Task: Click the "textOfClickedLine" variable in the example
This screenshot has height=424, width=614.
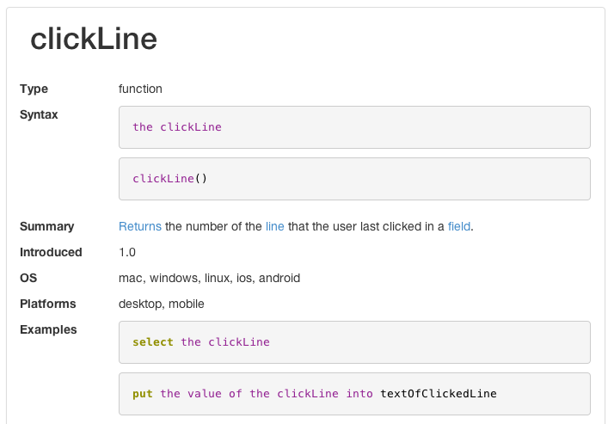Action: (x=438, y=394)
